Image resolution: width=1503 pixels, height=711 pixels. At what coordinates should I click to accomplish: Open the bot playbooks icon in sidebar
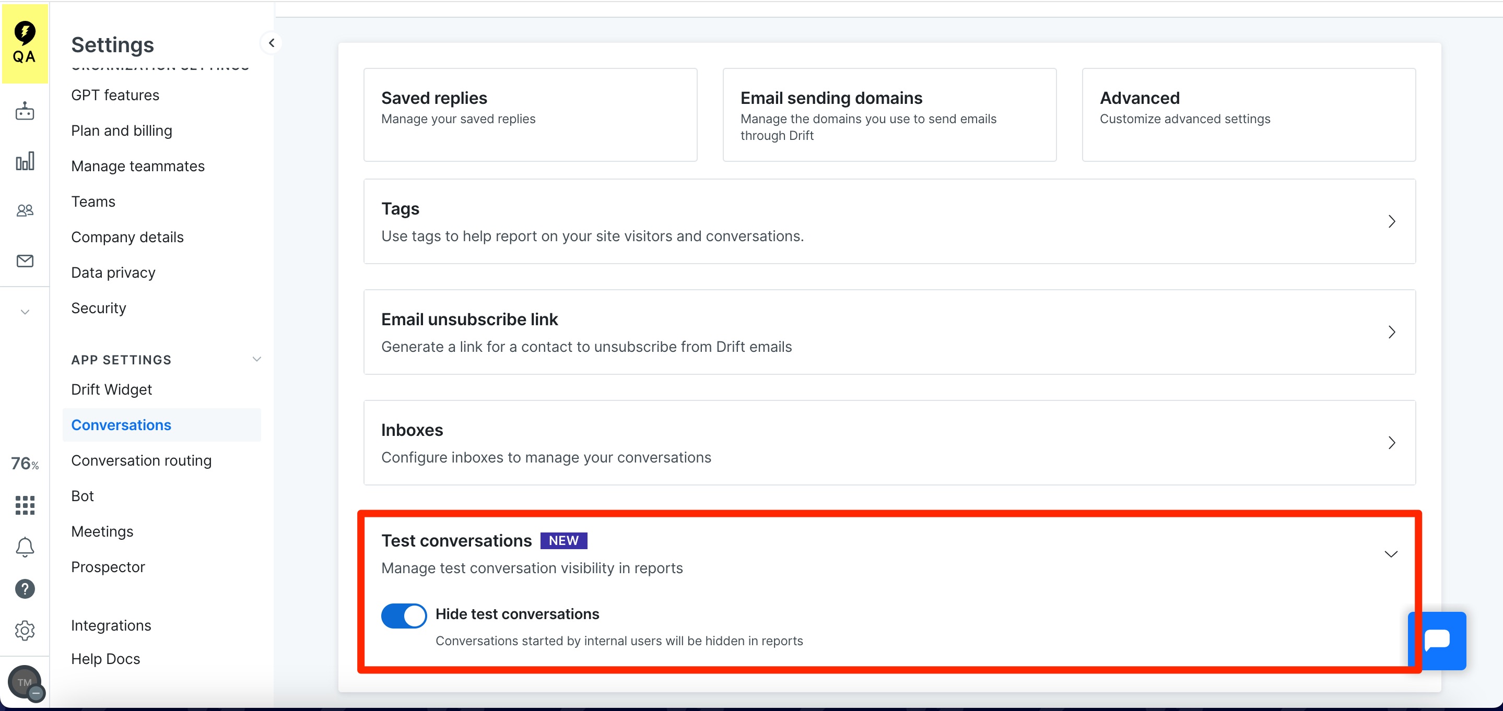tap(25, 111)
